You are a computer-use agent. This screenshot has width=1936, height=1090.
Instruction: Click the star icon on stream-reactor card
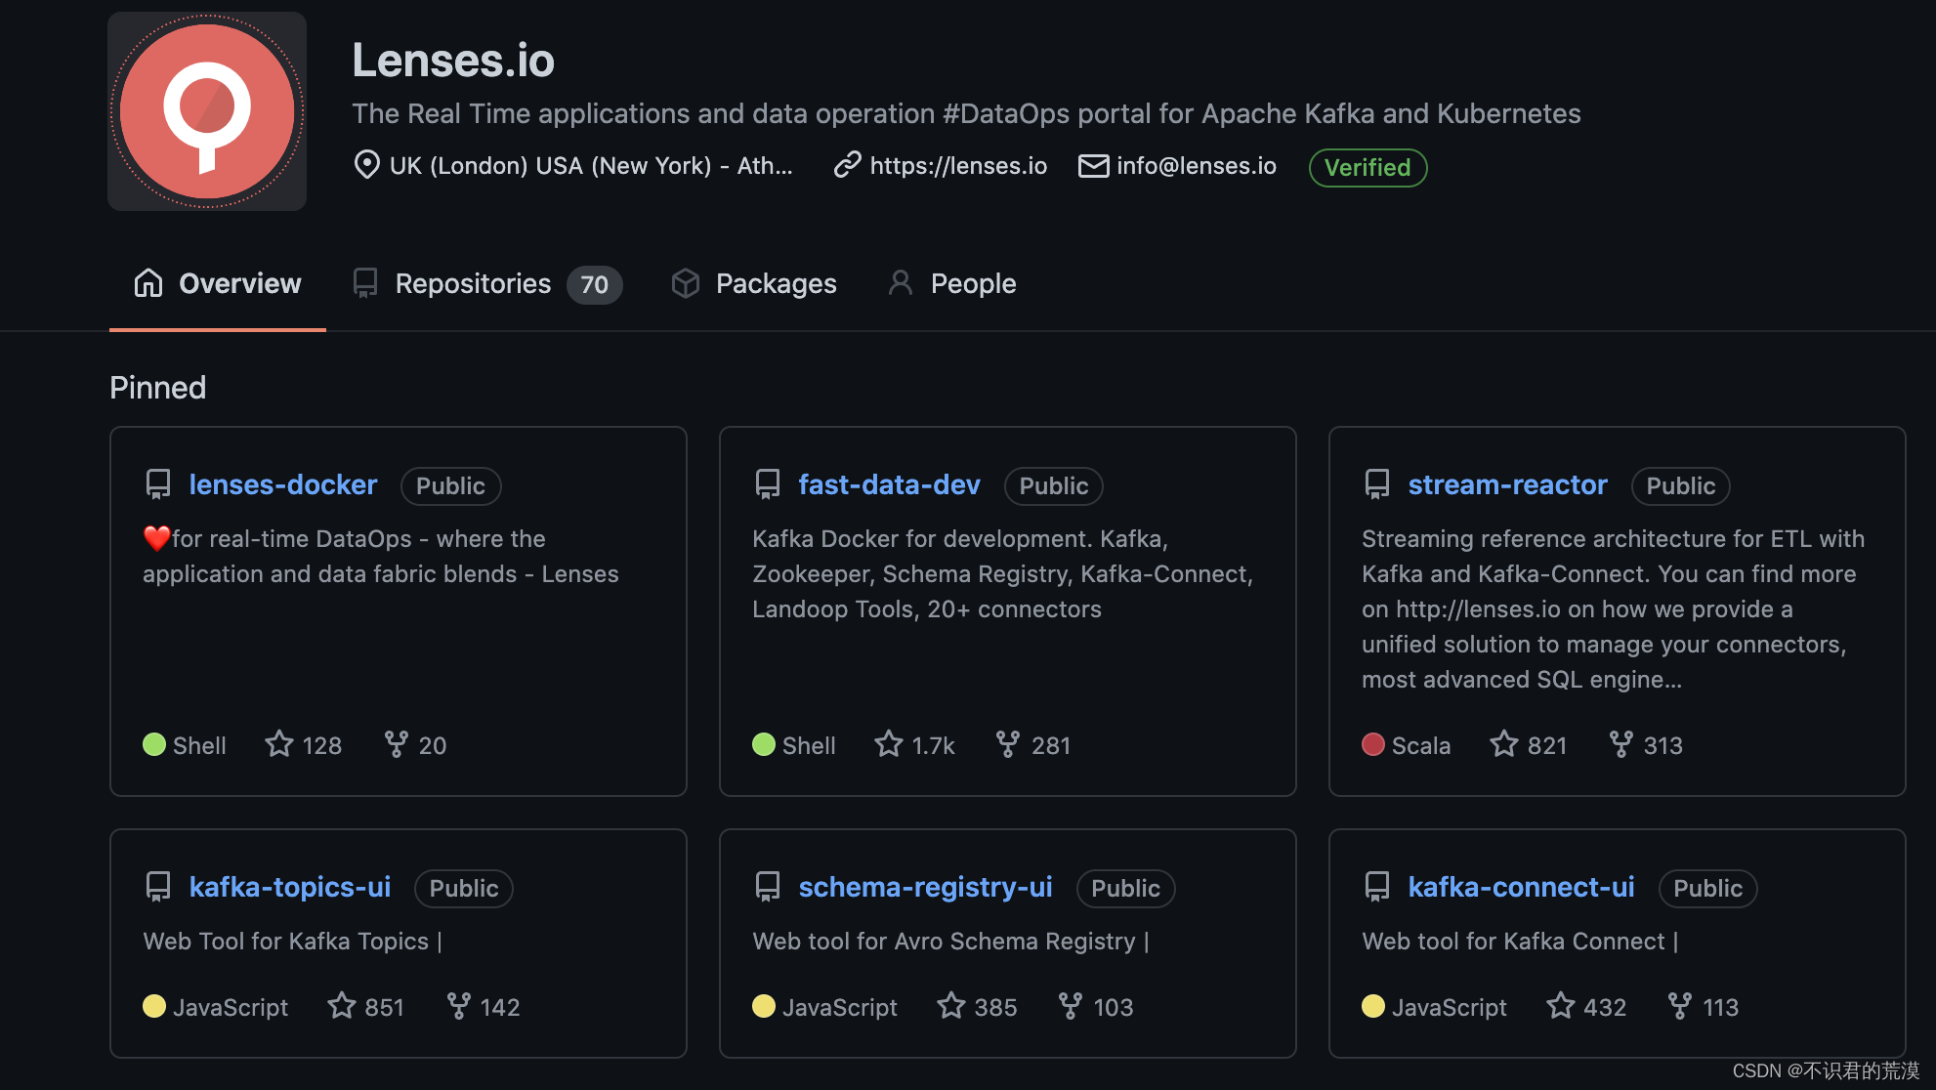[x=1503, y=744]
